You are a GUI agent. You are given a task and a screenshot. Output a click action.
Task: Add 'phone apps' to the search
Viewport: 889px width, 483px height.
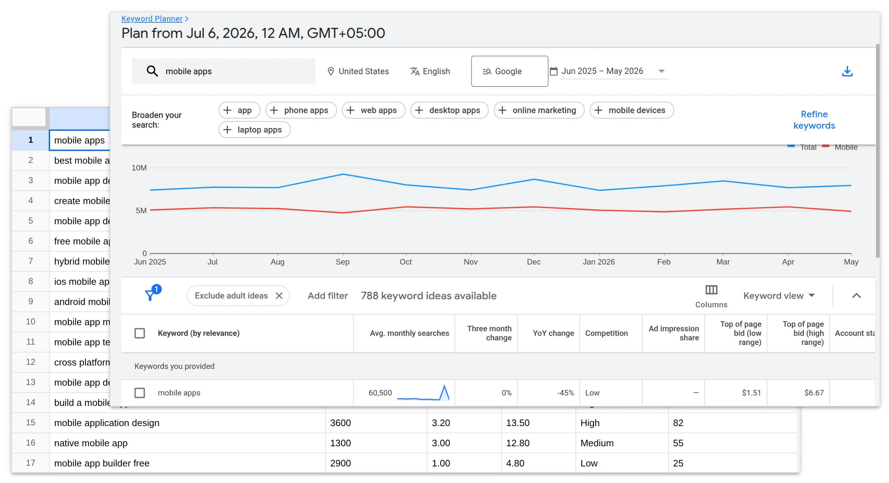click(x=301, y=110)
